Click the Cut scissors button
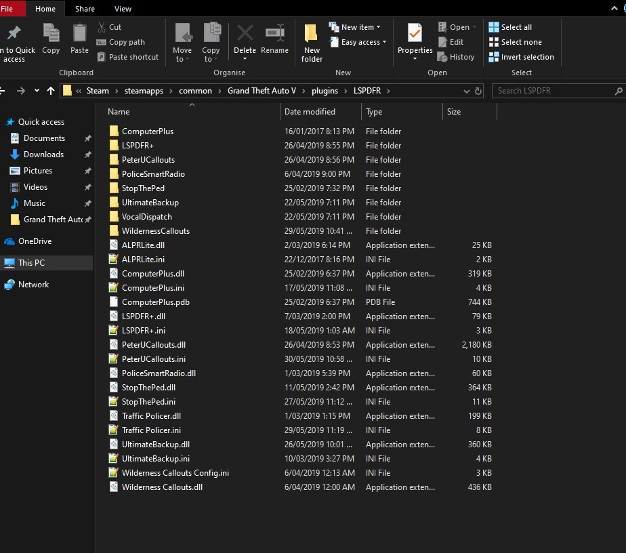 point(110,27)
